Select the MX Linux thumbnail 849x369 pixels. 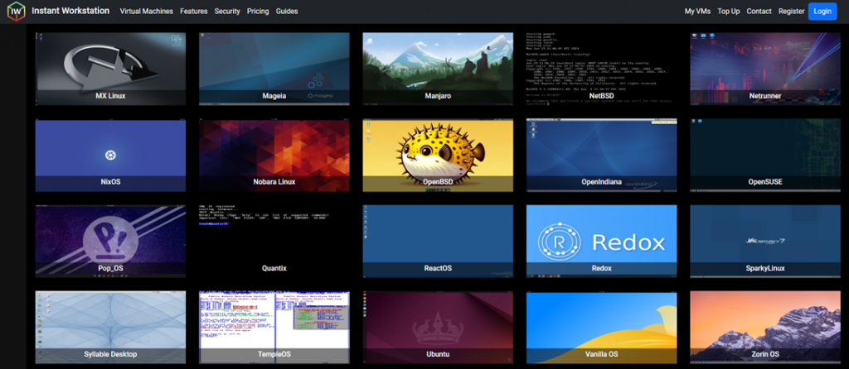110,69
